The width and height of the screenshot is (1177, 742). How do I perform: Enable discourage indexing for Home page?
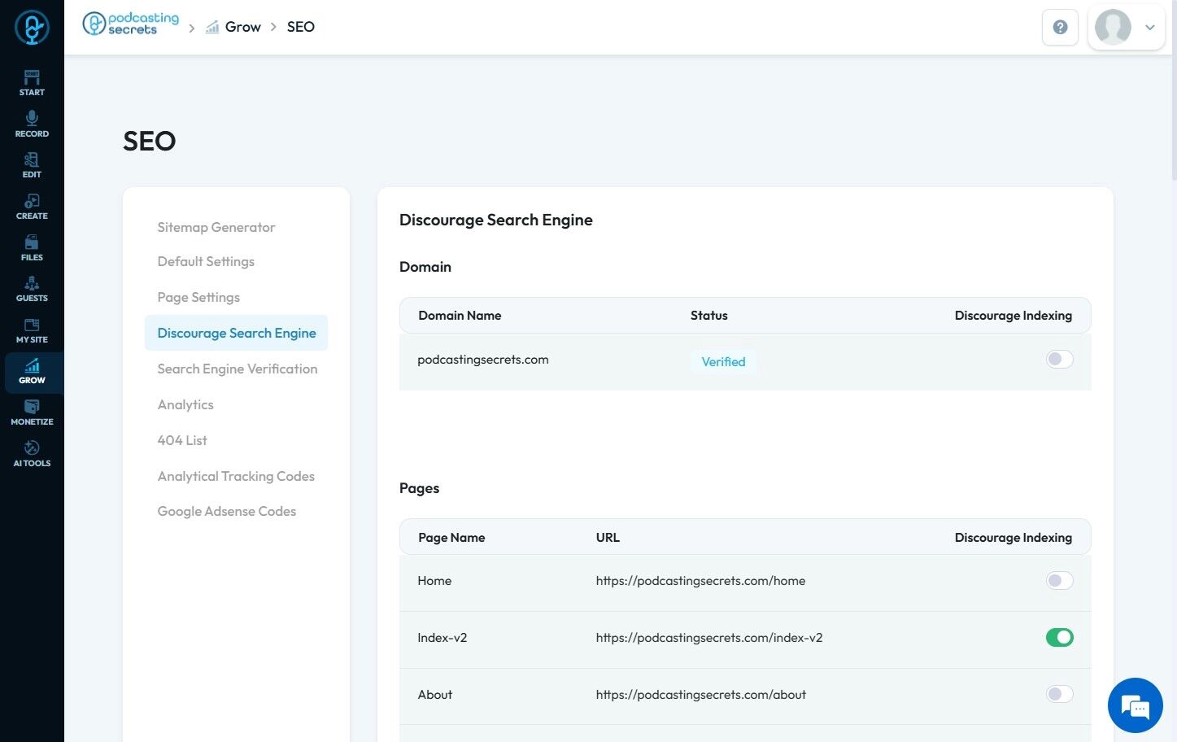(1059, 581)
